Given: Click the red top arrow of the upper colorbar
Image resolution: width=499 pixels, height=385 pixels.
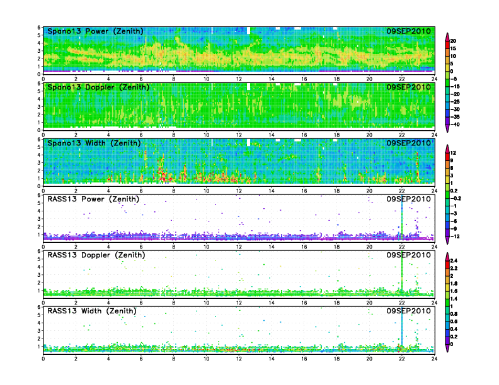Looking at the screenshot, I should pyautogui.click(x=447, y=35).
